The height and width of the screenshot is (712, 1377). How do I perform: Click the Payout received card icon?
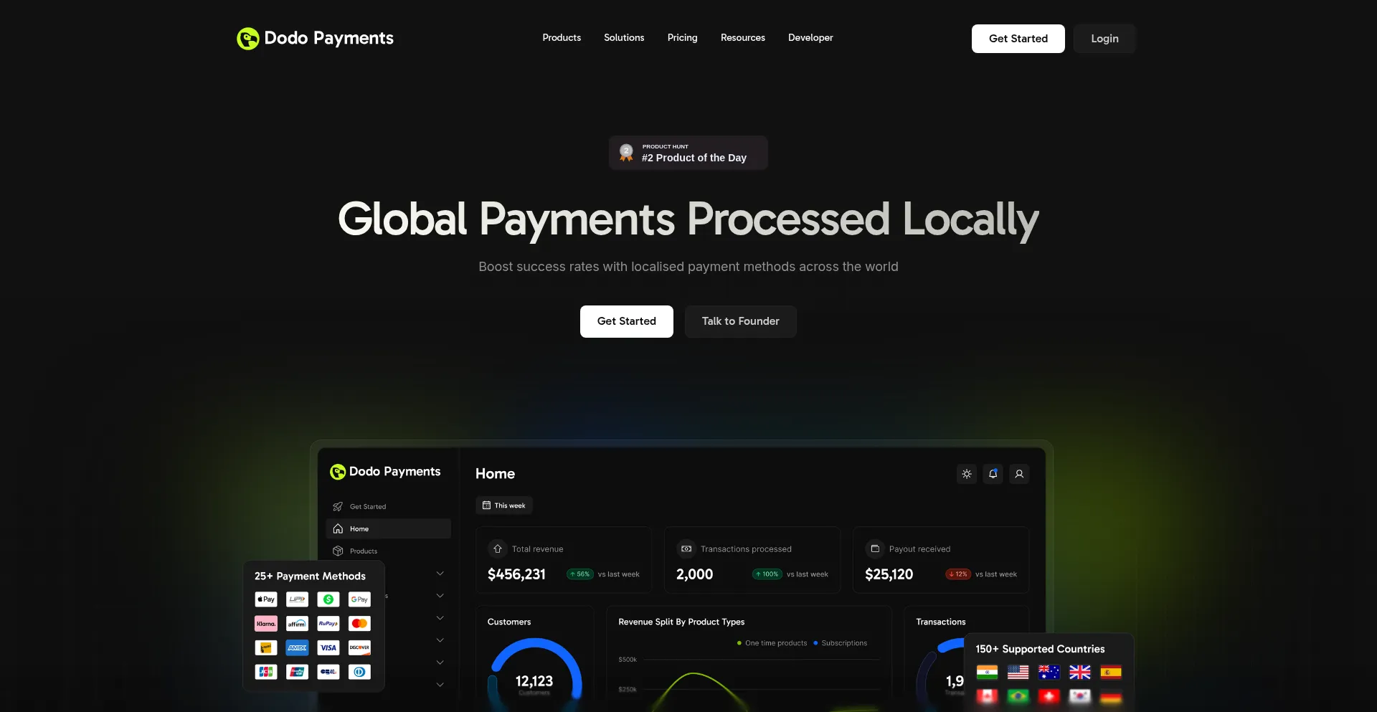(x=875, y=549)
